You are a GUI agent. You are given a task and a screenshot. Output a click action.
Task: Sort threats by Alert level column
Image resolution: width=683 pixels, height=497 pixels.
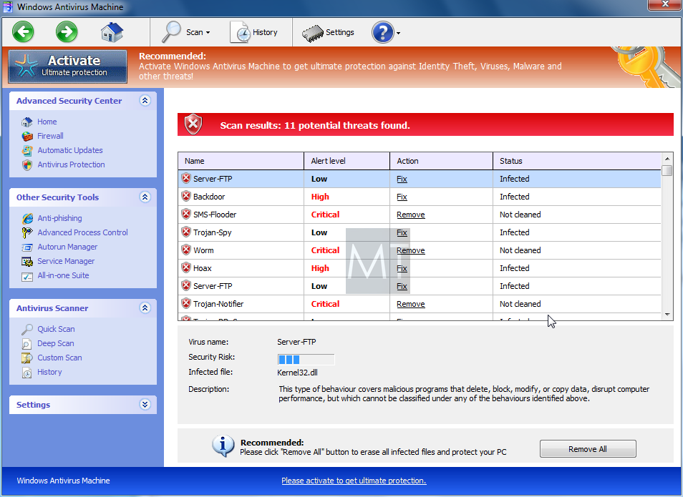pos(347,161)
